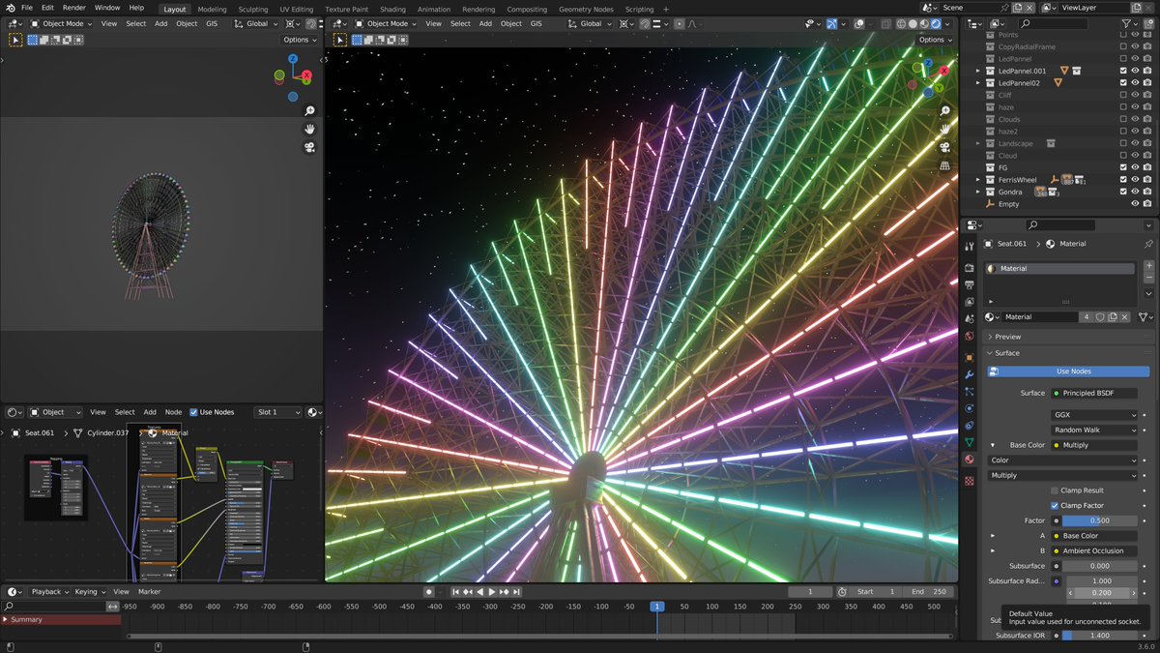Viewport: 1160px width, 653px height.
Task: Click the Principled BSDF surface shader field
Action: 1094,393
